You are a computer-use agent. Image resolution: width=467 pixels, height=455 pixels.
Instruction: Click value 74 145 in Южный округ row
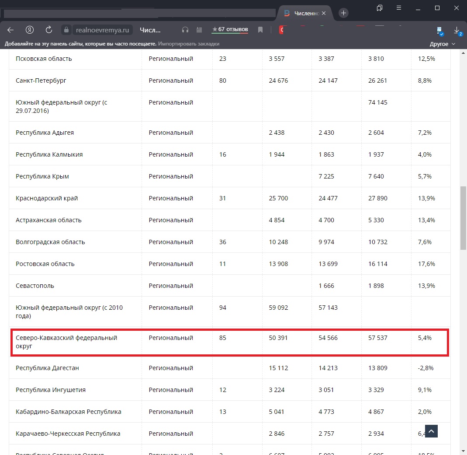[377, 102]
